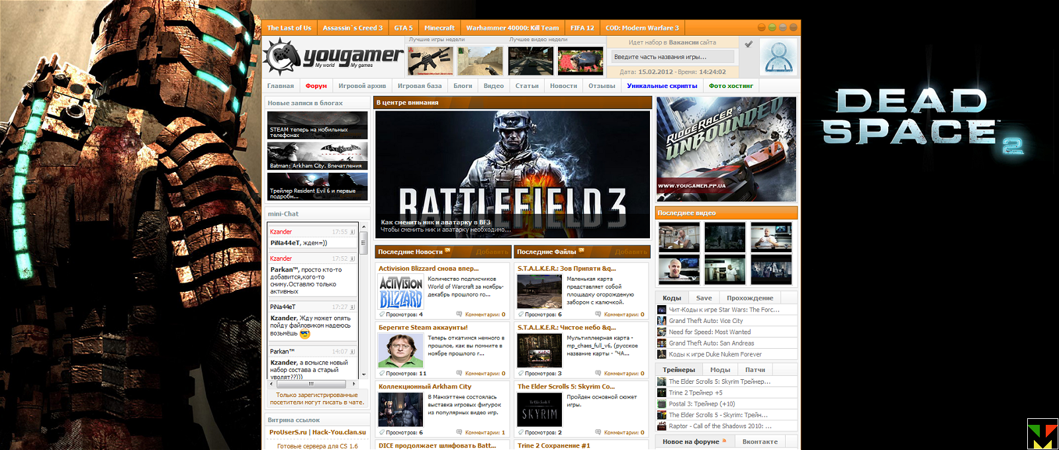Open Игровой архив menu item
The width and height of the screenshot is (1059, 450).
click(362, 86)
